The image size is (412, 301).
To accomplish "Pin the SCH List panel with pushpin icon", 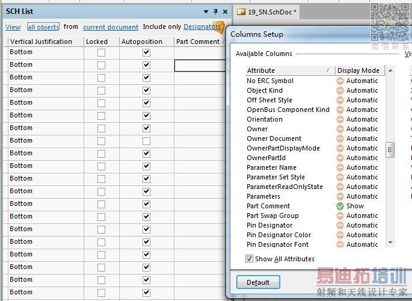I will click(216, 11).
